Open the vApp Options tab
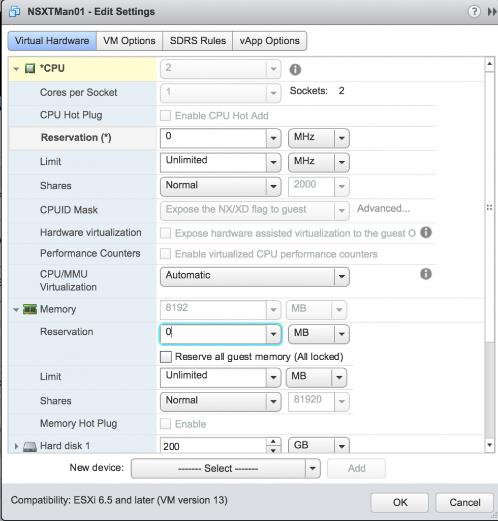This screenshot has height=521, width=498. click(270, 41)
